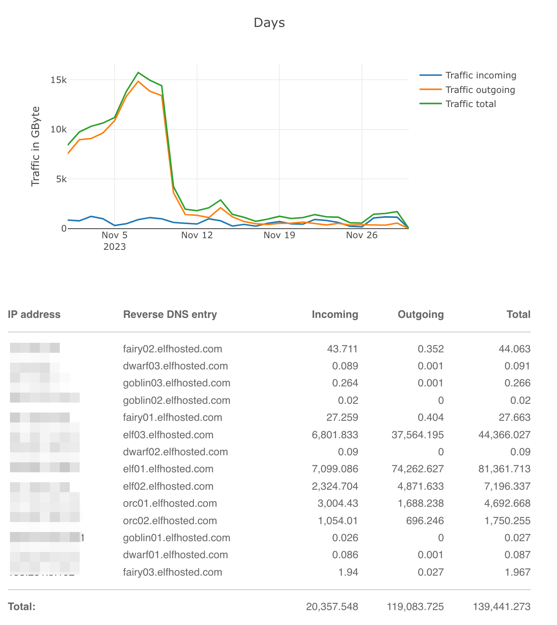The height and width of the screenshot is (625, 557).
Task: Toggle the Traffic total legend entry
Action: point(458,104)
